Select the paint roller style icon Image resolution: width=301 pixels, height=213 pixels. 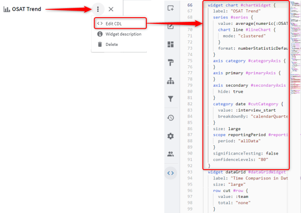coord(170,62)
